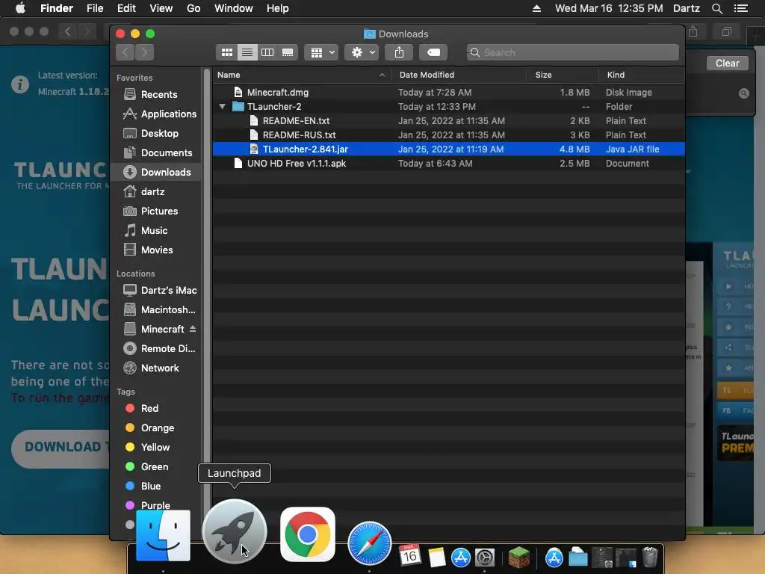The width and height of the screenshot is (765, 574).
Task: Select the README-EN.txt file
Action: click(448, 120)
